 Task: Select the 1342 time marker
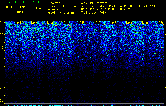(34, 23)
